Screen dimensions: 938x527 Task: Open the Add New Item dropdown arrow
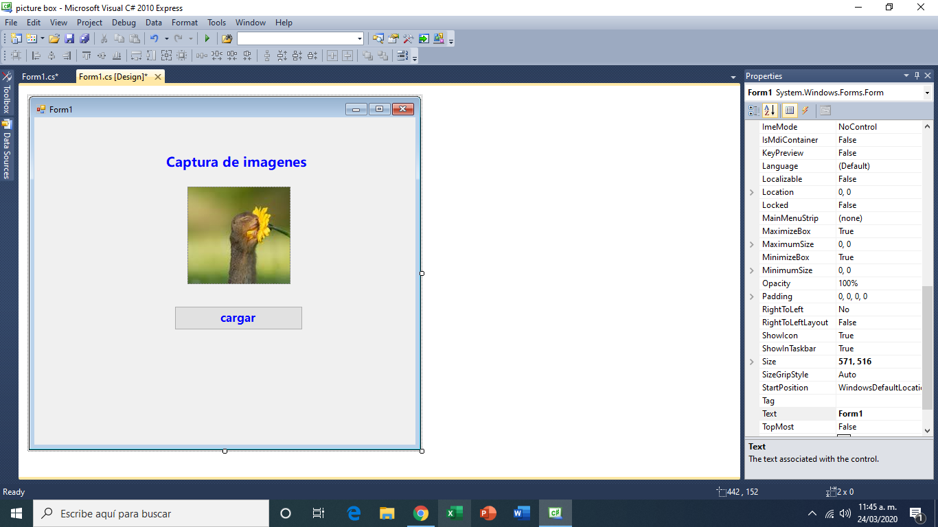[42, 38]
